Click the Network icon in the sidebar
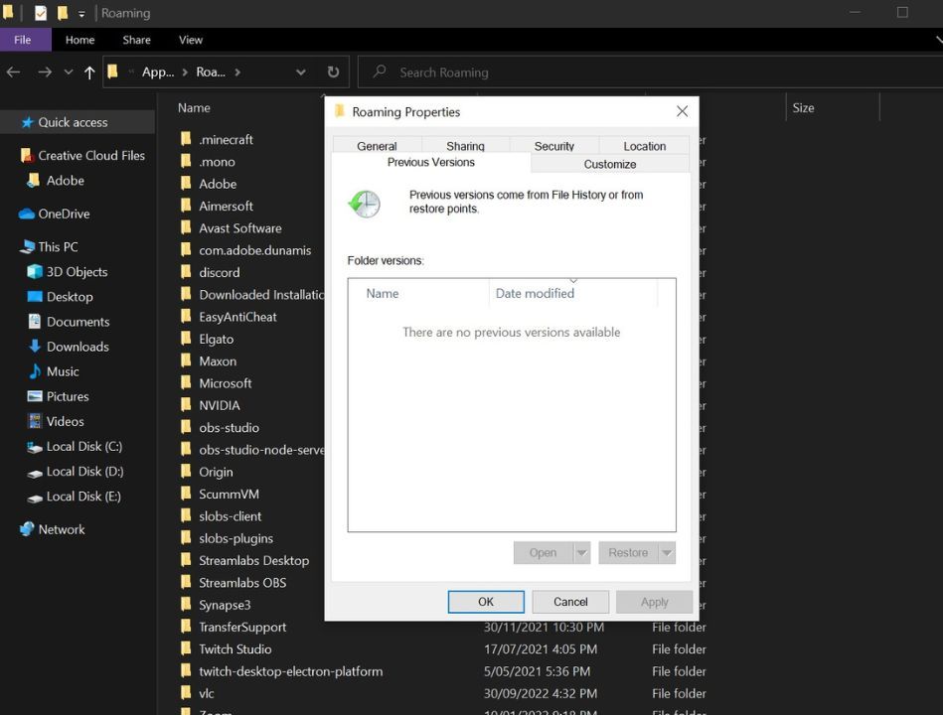The height and width of the screenshot is (715, 943). point(25,528)
